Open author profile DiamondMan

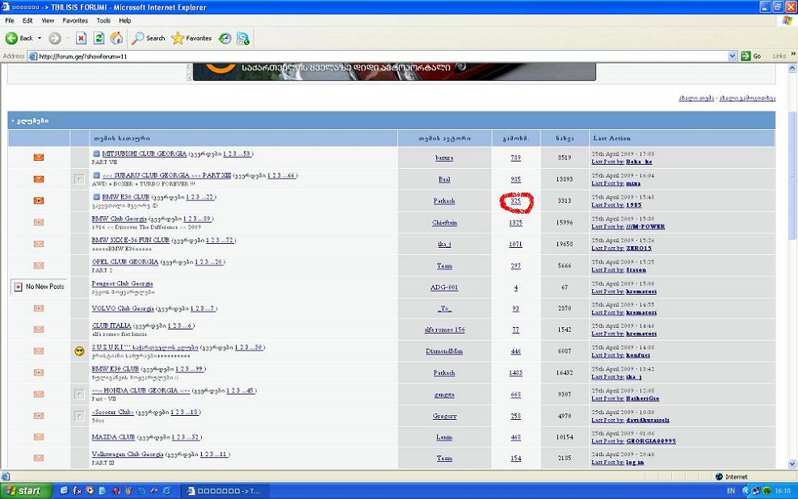pyautogui.click(x=444, y=351)
